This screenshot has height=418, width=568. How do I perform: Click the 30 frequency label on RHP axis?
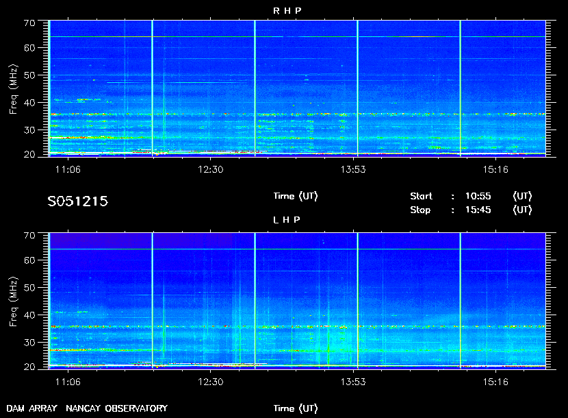coord(29,130)
